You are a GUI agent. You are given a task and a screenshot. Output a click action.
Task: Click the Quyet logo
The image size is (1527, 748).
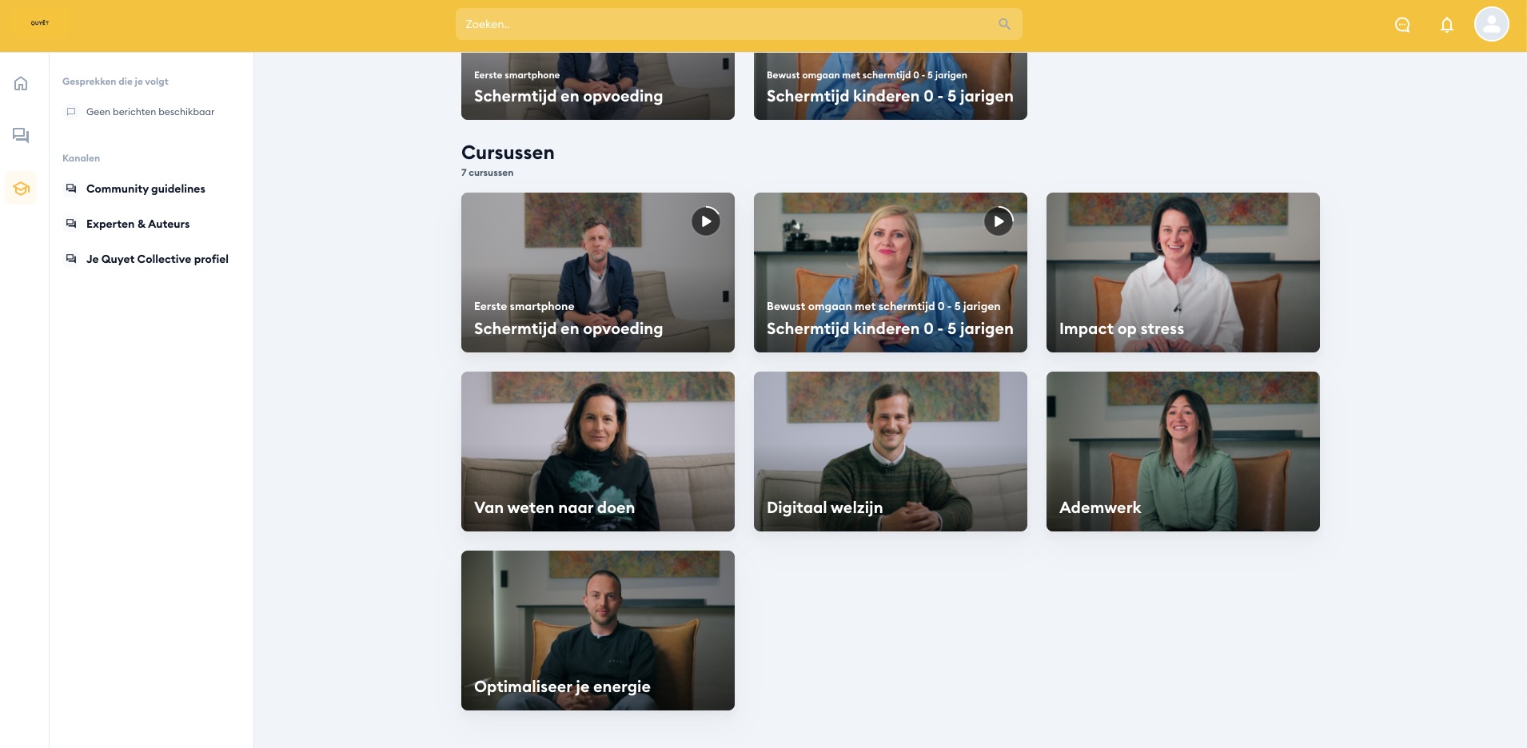click(40, 23)
